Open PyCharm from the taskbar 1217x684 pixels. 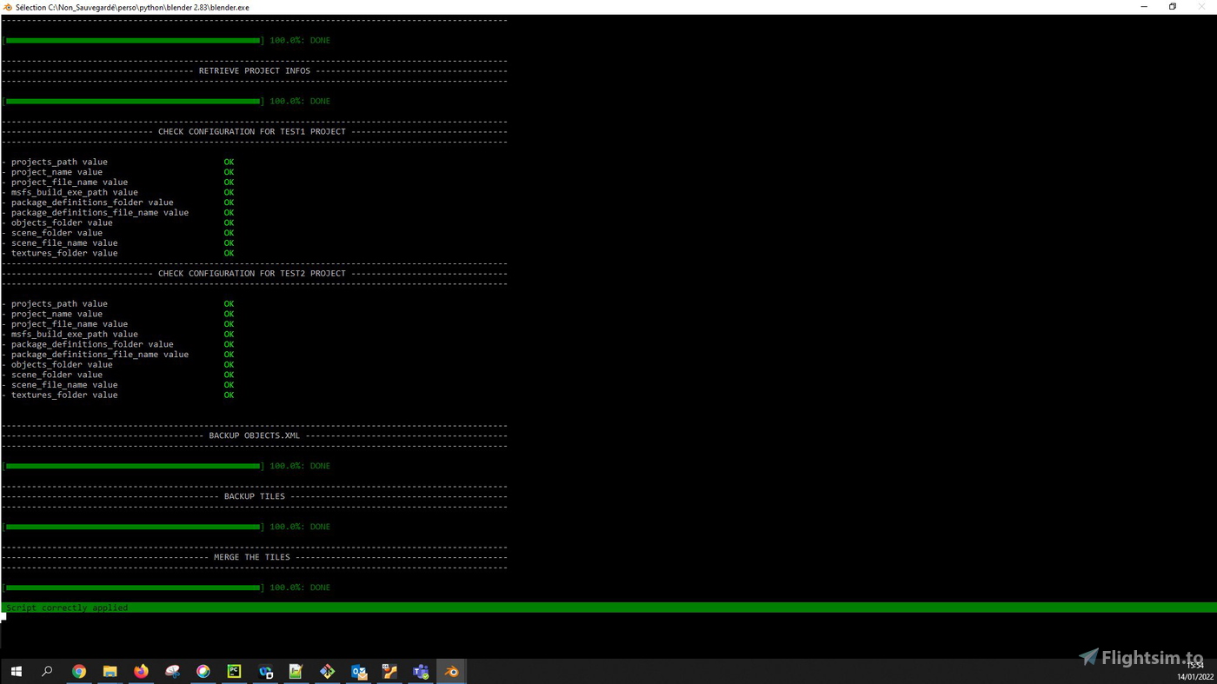pos(234,671)
